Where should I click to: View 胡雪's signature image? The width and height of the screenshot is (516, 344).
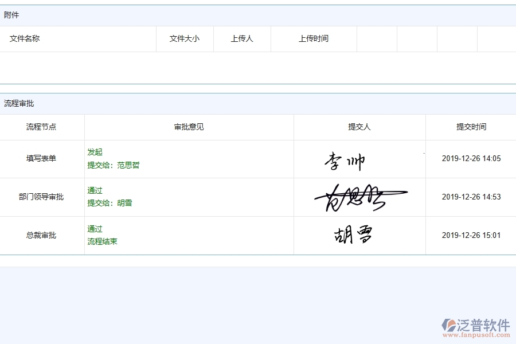[x=351, y=234]
